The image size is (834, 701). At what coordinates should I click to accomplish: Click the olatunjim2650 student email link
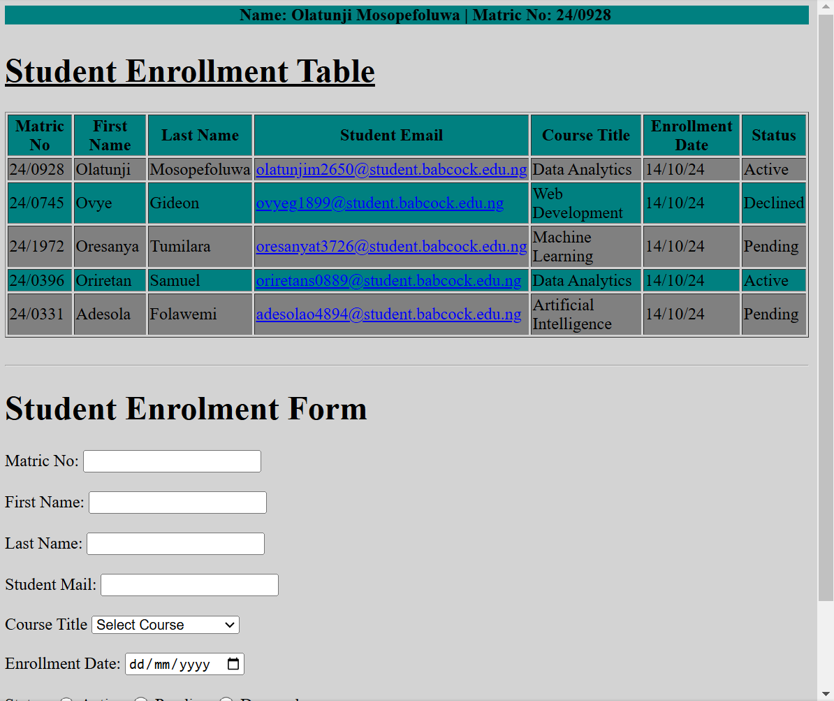coord(391,169)
